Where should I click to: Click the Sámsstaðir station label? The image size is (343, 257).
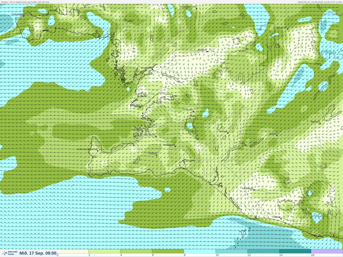248,188
